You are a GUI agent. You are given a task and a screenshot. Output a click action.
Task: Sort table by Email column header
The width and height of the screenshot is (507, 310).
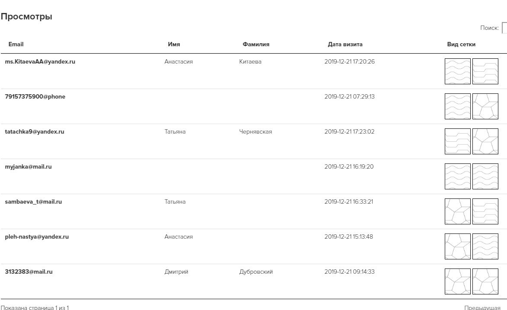(16, 44)
